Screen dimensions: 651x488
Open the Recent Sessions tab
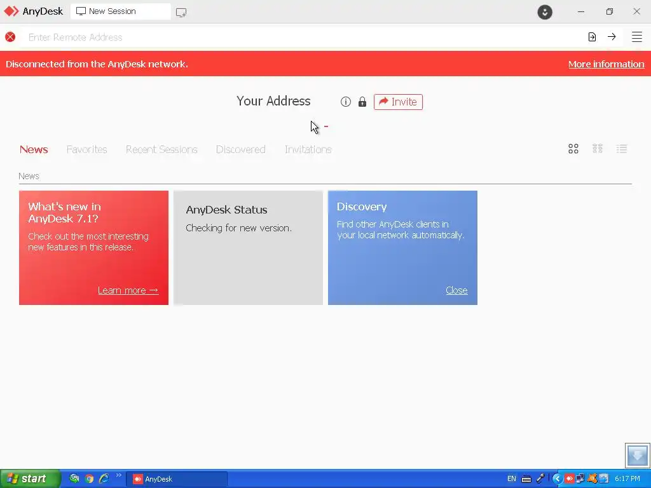161,149
